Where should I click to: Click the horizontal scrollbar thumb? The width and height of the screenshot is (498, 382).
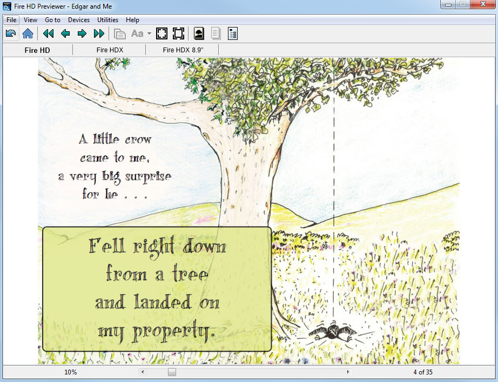coord(172,372)
